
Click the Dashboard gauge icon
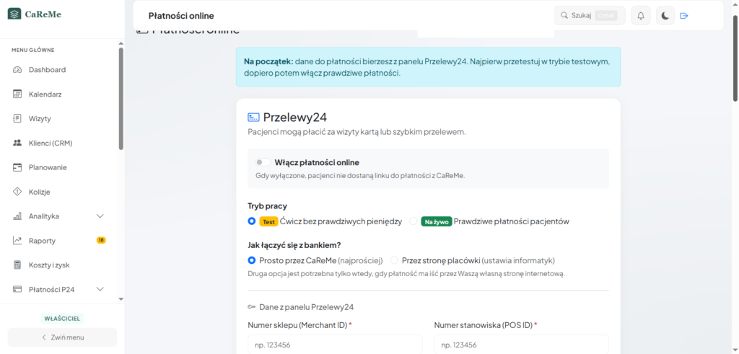17,70
